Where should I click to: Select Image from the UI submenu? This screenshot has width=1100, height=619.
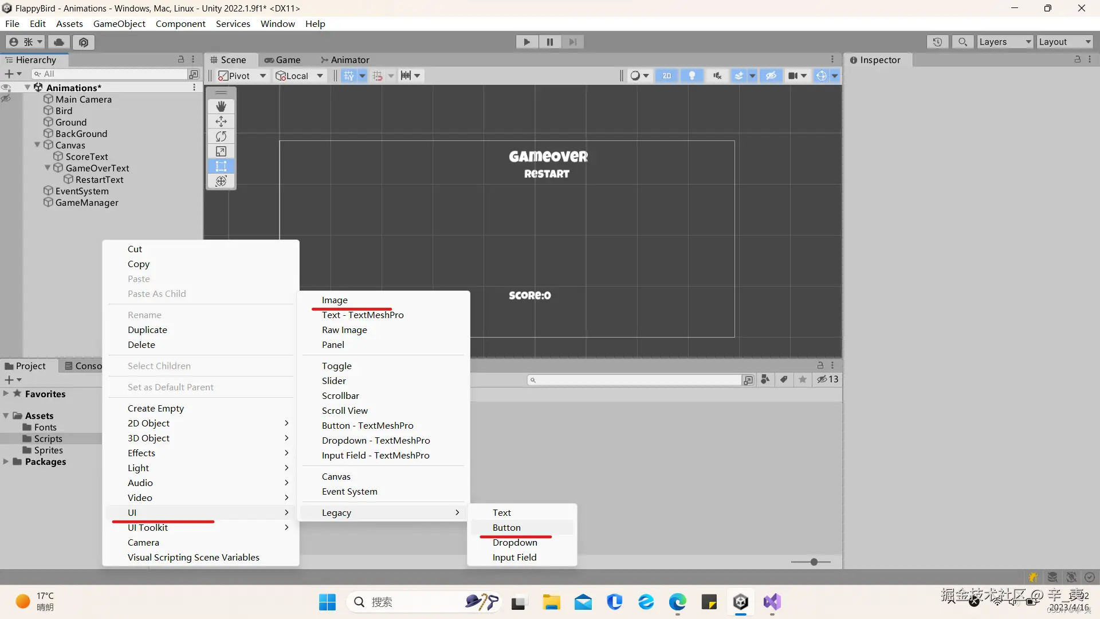coord(335,300)
